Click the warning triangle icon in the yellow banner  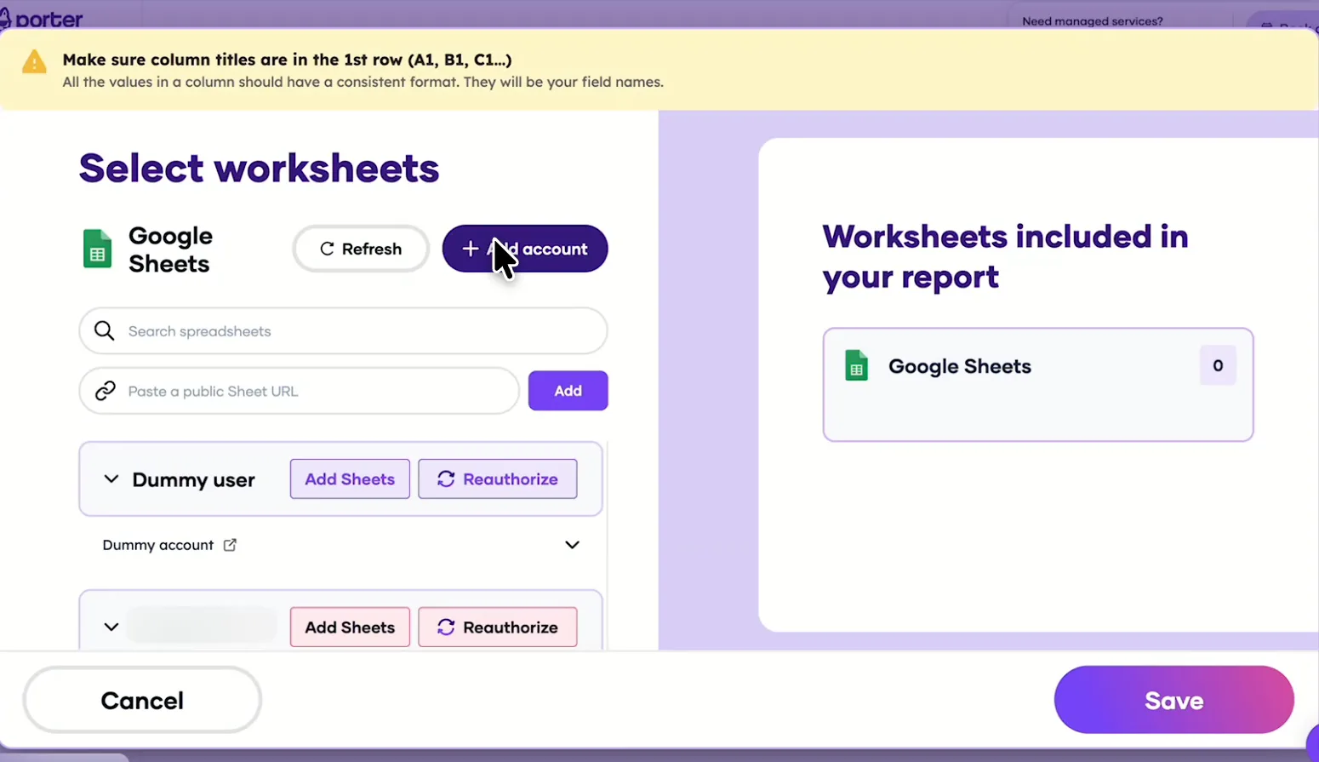pos(34,62)
